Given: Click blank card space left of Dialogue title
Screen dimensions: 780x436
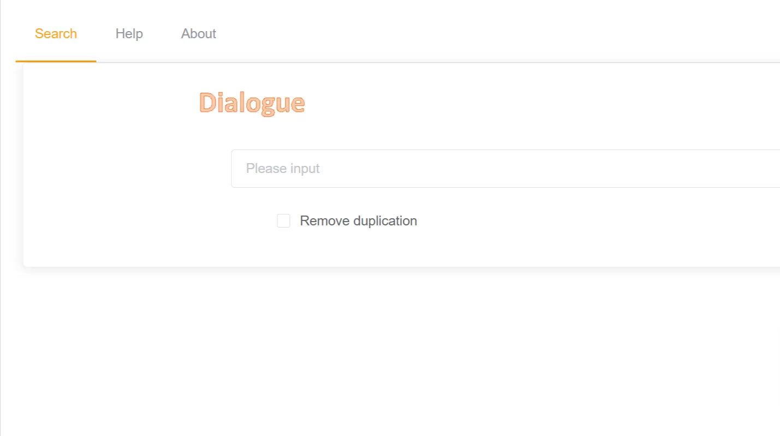Looking at the screenshot, I should (x=109, y=104).
